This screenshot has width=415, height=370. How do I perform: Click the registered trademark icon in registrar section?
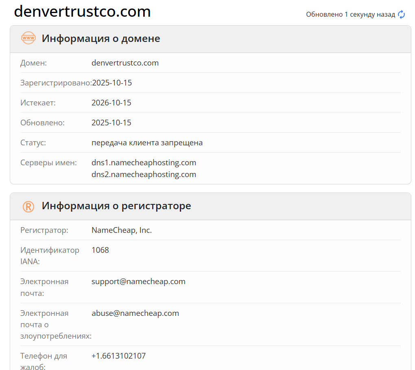point(28,206)
